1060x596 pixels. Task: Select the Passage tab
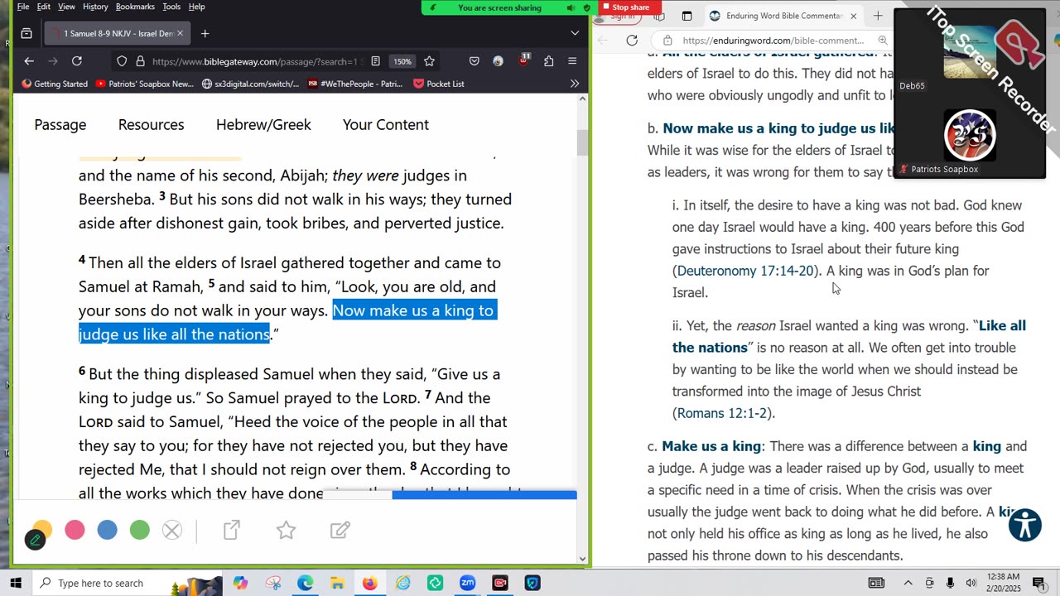(60, 125)
